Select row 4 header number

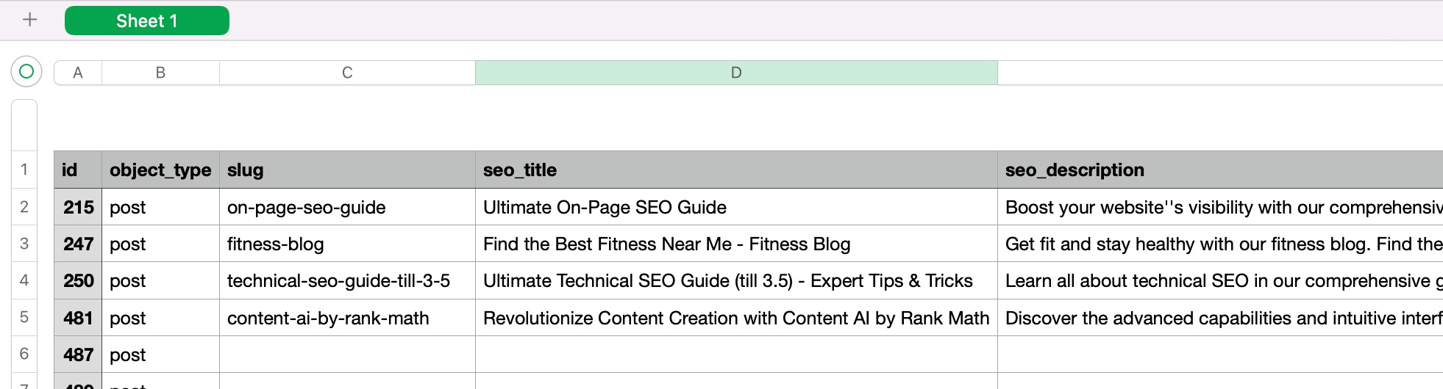click(24, 280)
